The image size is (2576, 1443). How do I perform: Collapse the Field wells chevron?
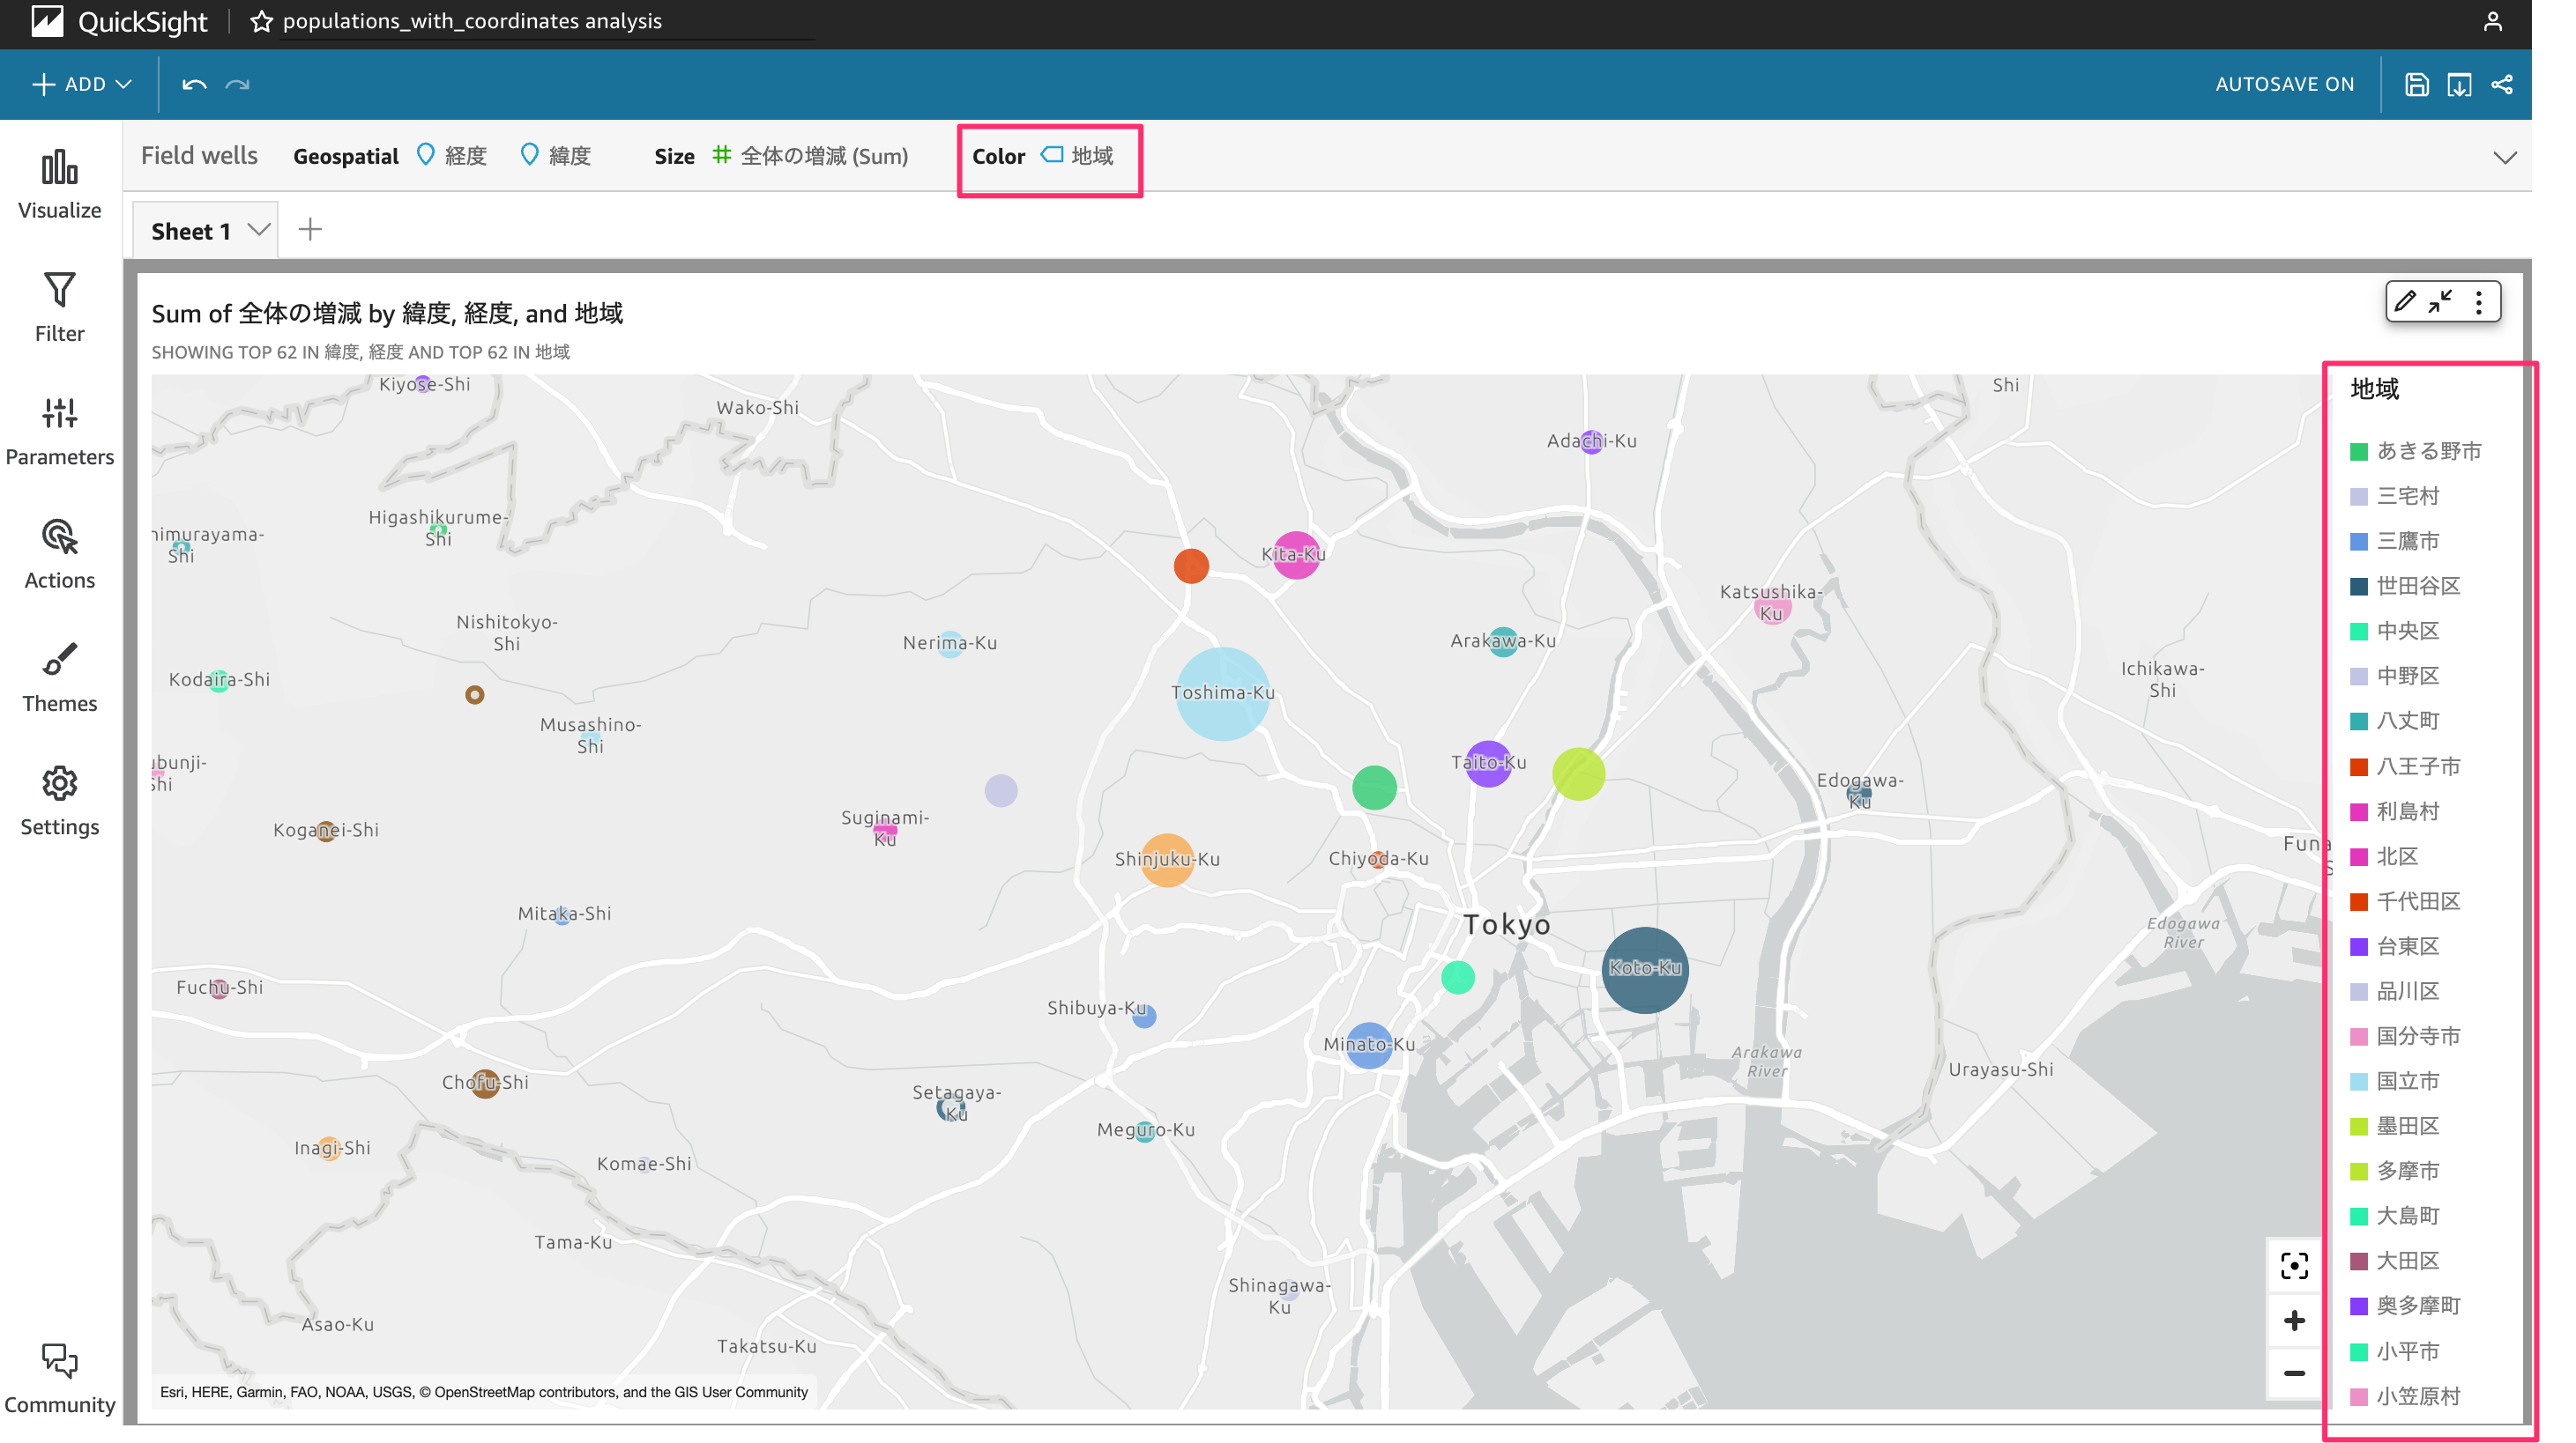[2504, 157]
